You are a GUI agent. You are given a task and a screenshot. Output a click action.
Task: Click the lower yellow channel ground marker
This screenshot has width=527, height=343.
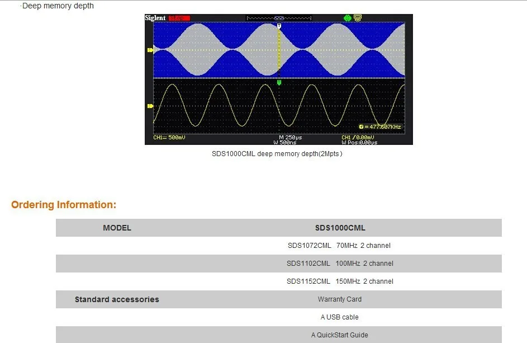coord(150,106)
